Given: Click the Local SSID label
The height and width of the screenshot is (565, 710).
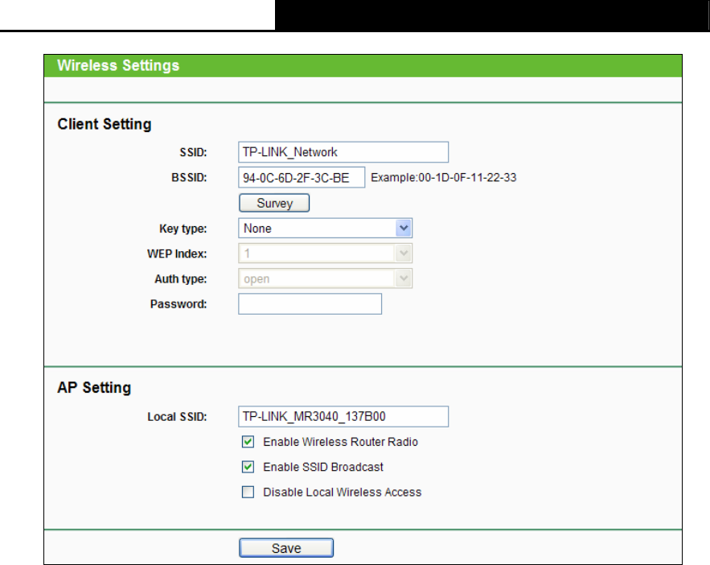Looking at the screenshot, I should (x=177, y=417).
